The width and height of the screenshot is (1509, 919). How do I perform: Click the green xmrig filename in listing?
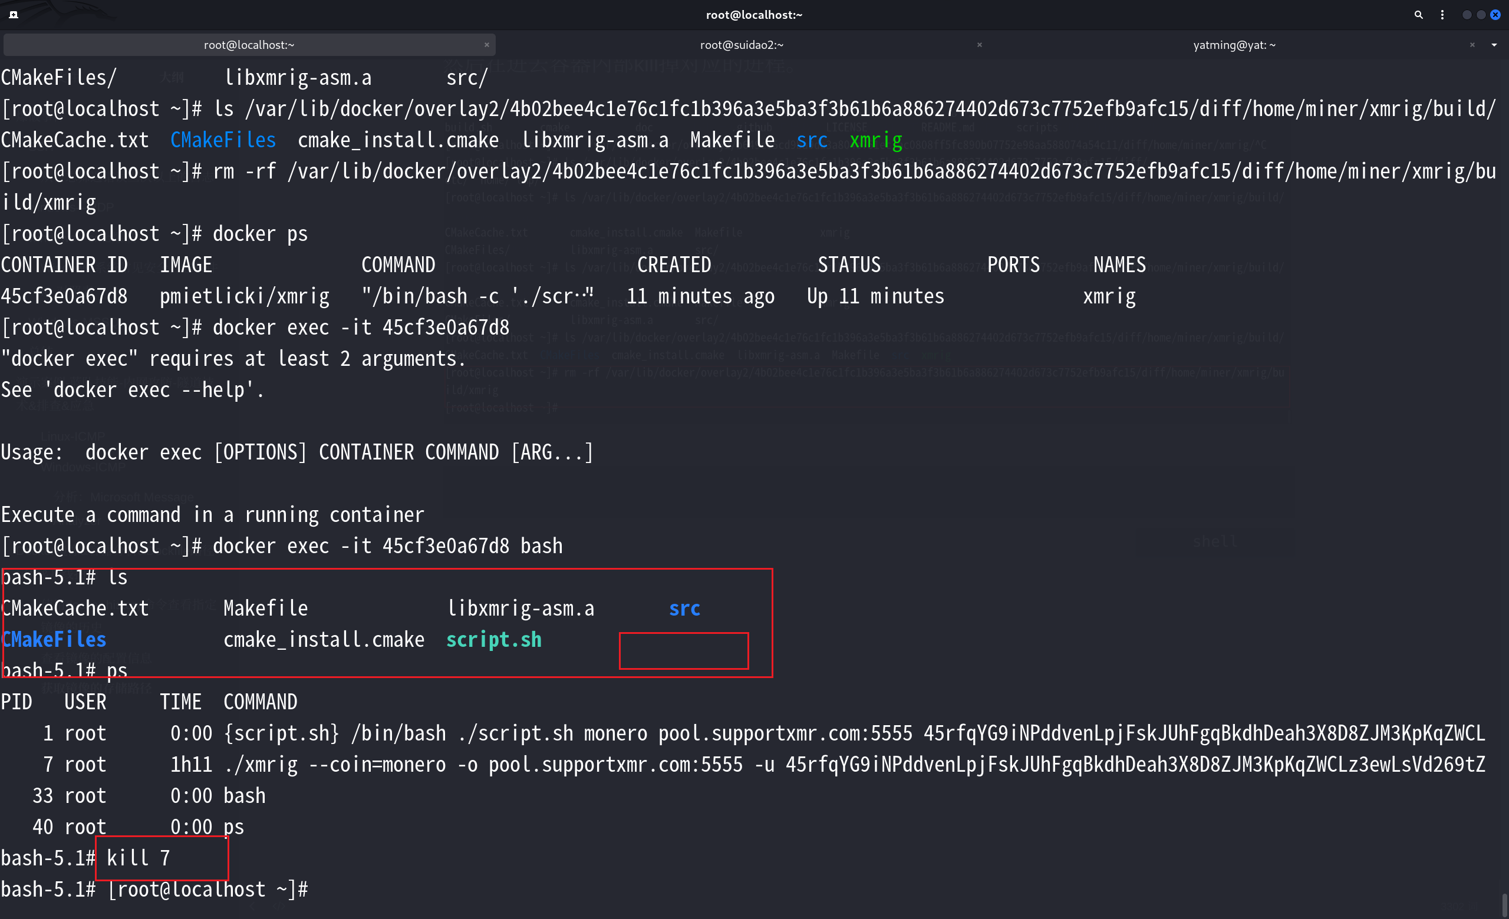click(x=876, y=140)
